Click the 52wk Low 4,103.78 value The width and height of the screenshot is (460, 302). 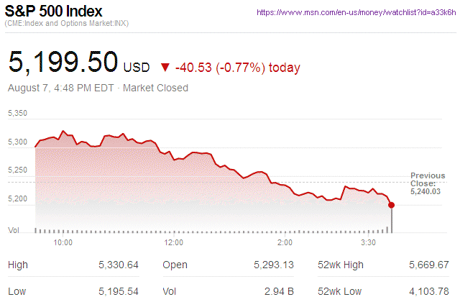click(428, 291)
